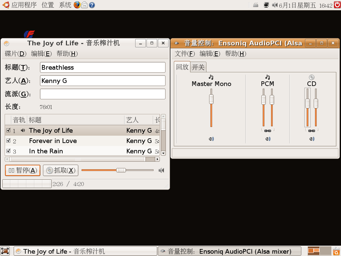
Task: Click the PCM right channel volume slider
Action: 272,108
